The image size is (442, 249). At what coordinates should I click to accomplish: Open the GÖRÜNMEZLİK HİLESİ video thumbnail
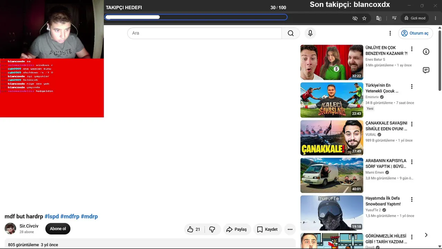coord(332,241)
